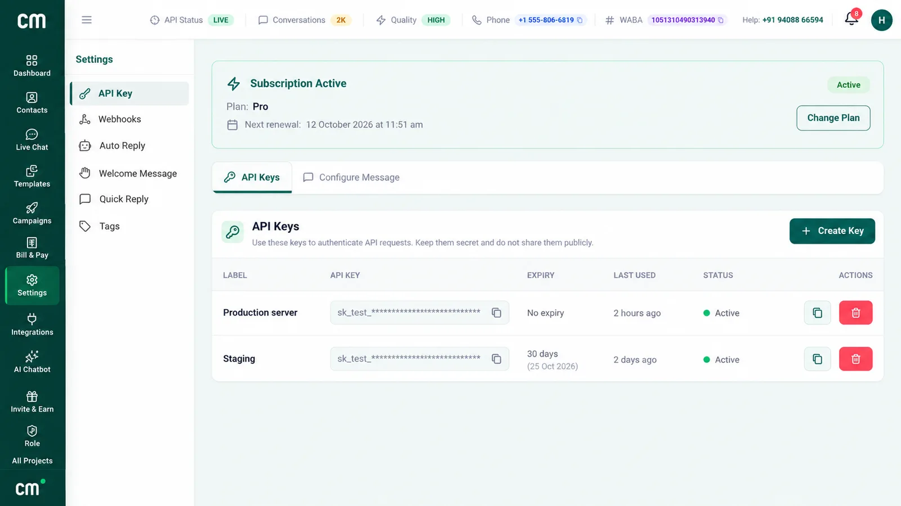The height and width of the screenshot is (506, 901).
Task: Select Settings in the main sidebar
Action: coord(32,286)
